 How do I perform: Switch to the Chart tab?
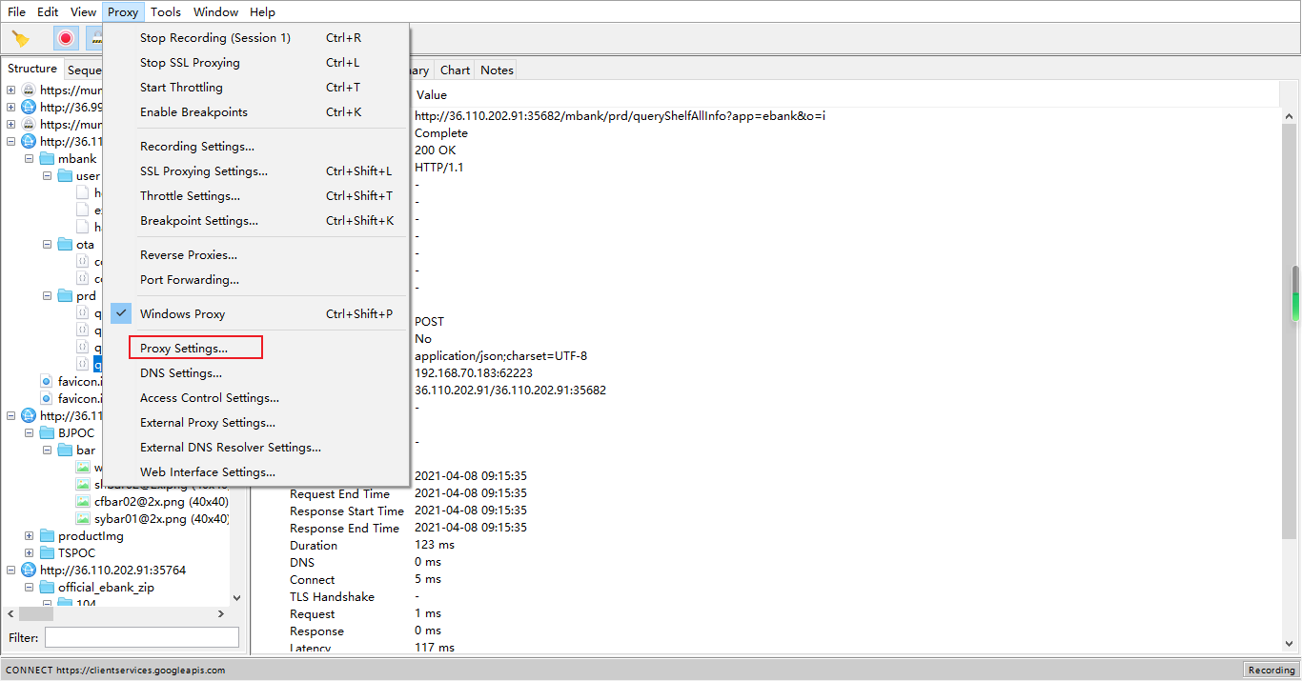[x=455, y=70]
